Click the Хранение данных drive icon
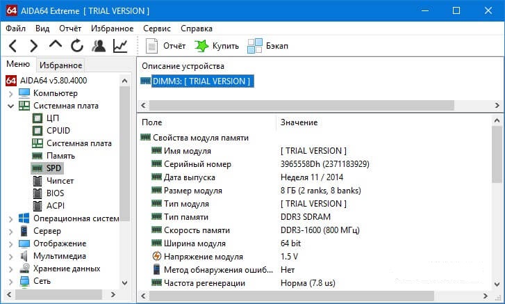 click(x=24, y=269)
